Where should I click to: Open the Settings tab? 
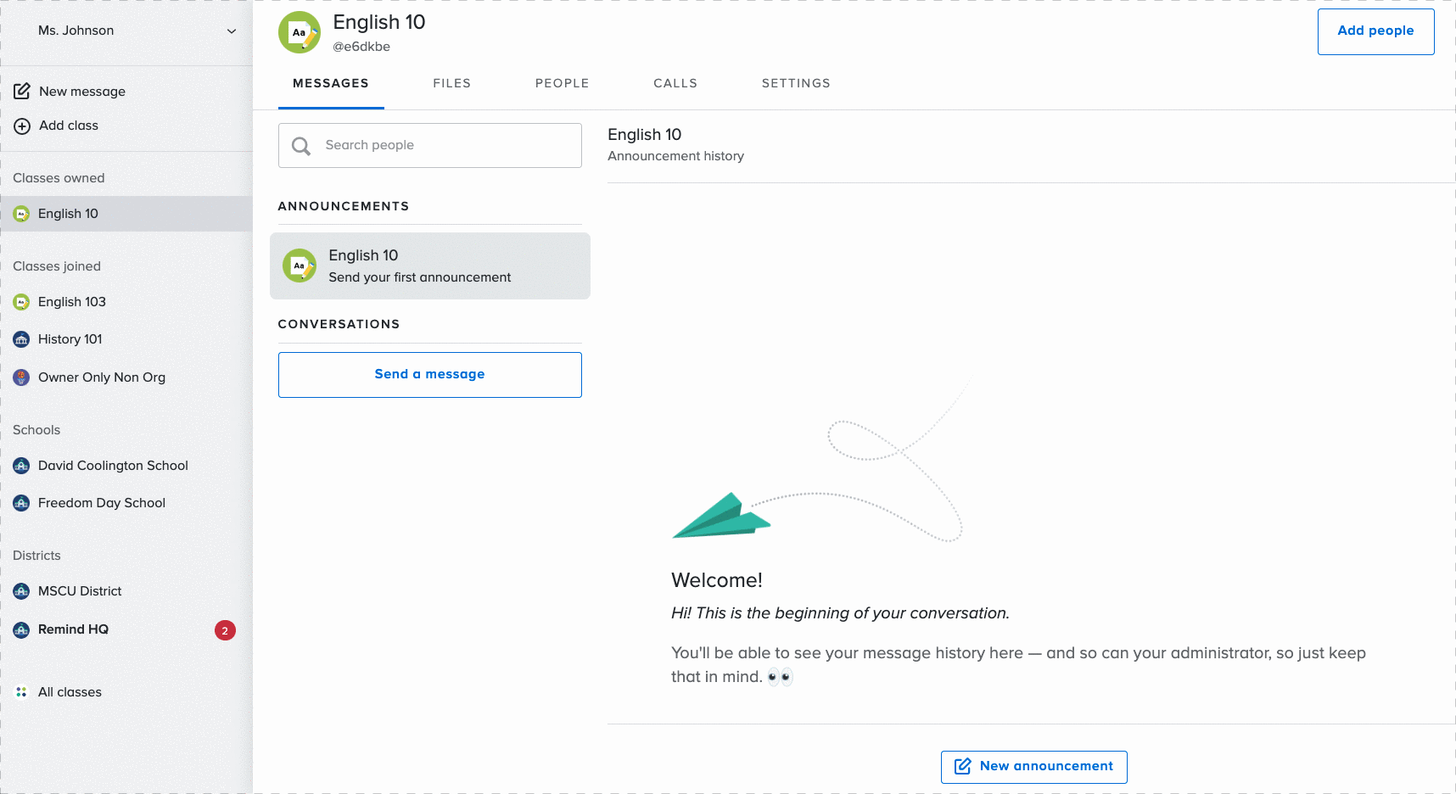point(796,83)
